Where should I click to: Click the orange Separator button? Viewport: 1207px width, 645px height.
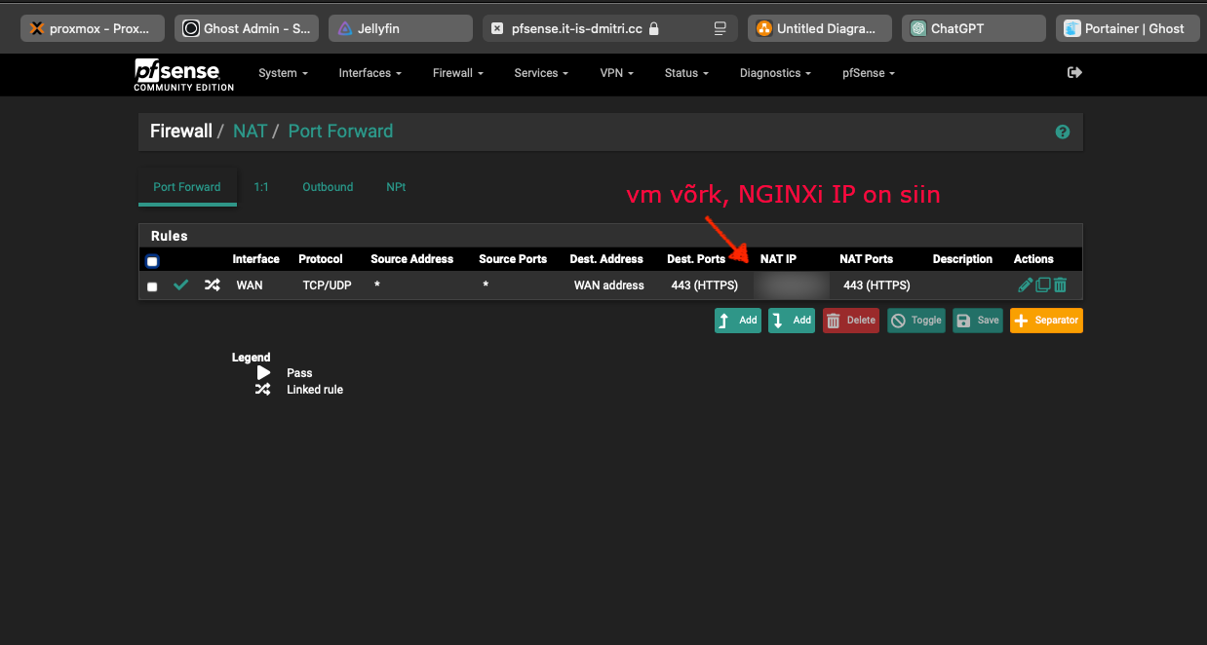(x=1046, y=321)
